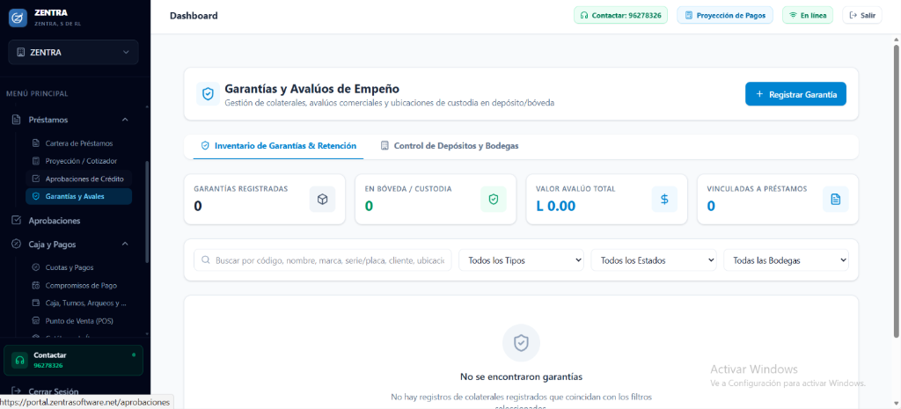
Task: Click the shield icon above No se encontraron garantías
Action: pos(521,343)
